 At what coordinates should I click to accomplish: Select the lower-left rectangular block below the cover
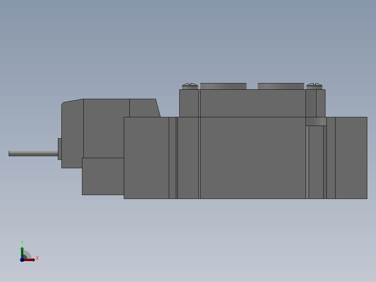pos(103,176)
